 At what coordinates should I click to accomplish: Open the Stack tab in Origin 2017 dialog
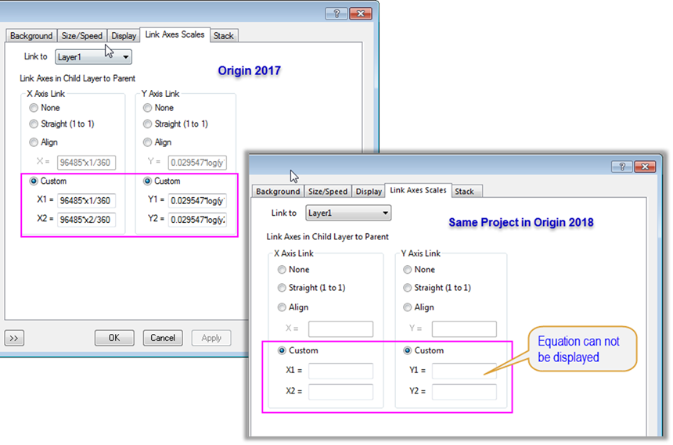[224, 36]
